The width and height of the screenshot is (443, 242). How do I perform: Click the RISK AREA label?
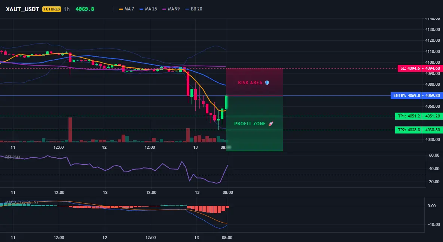coord(250,83)
